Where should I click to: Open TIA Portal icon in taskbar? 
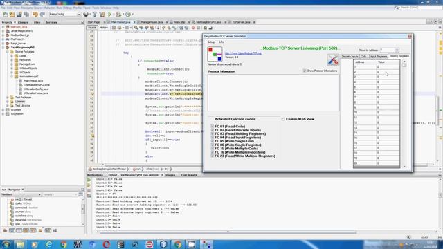(78, 244)
